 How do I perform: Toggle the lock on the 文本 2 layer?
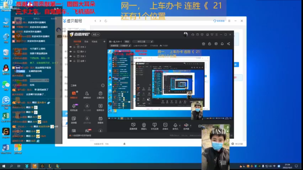74,47
